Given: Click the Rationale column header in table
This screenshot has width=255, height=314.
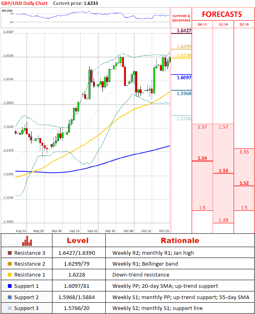Looking at the screenshot, I should tap(180, 241).
